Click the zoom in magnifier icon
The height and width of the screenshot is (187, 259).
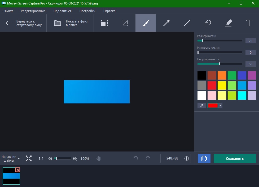[75, 159]
